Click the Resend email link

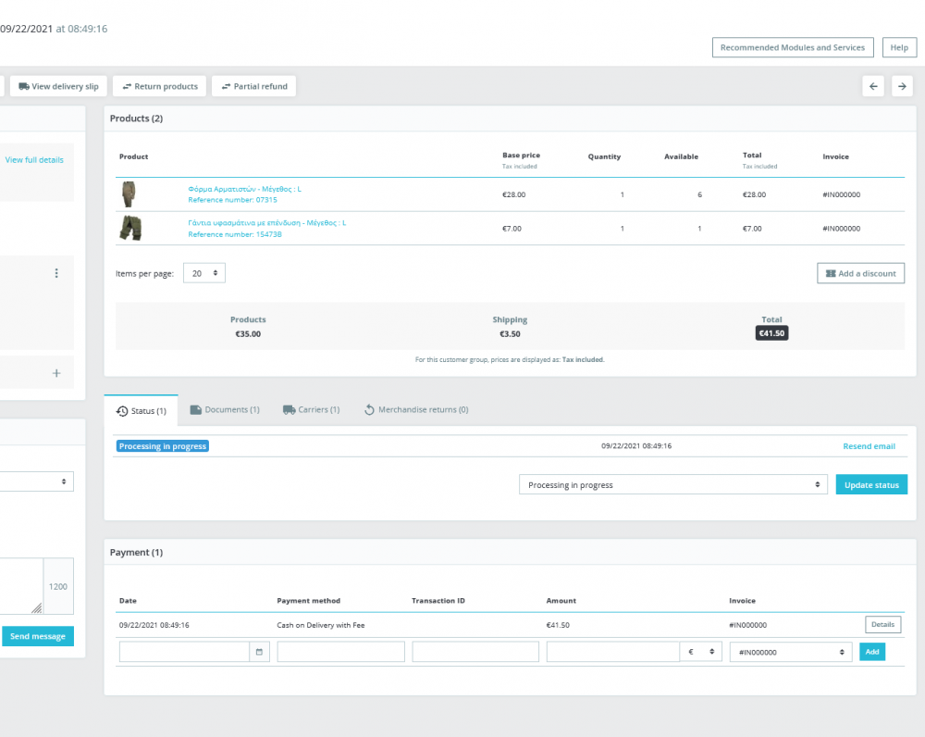[x=869, y=446]
